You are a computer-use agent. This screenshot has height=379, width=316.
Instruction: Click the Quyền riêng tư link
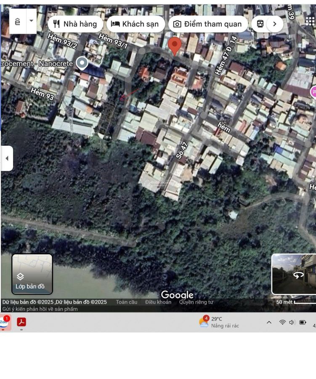[196, 302]
